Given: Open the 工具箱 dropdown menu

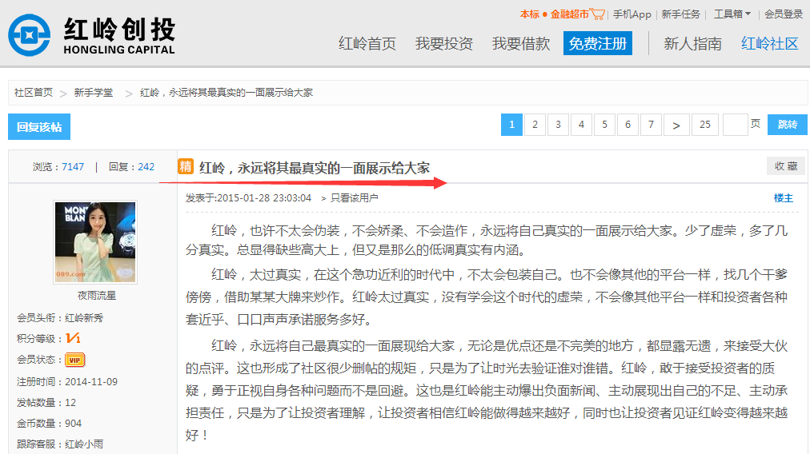Looking at the screenshot, I should [x=732, y=14].
